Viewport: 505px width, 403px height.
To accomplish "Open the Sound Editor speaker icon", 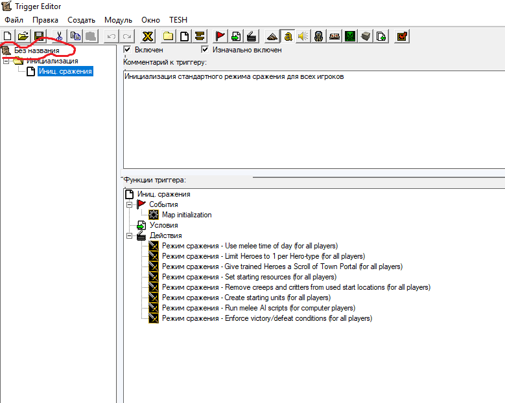I will click(303, 36).
